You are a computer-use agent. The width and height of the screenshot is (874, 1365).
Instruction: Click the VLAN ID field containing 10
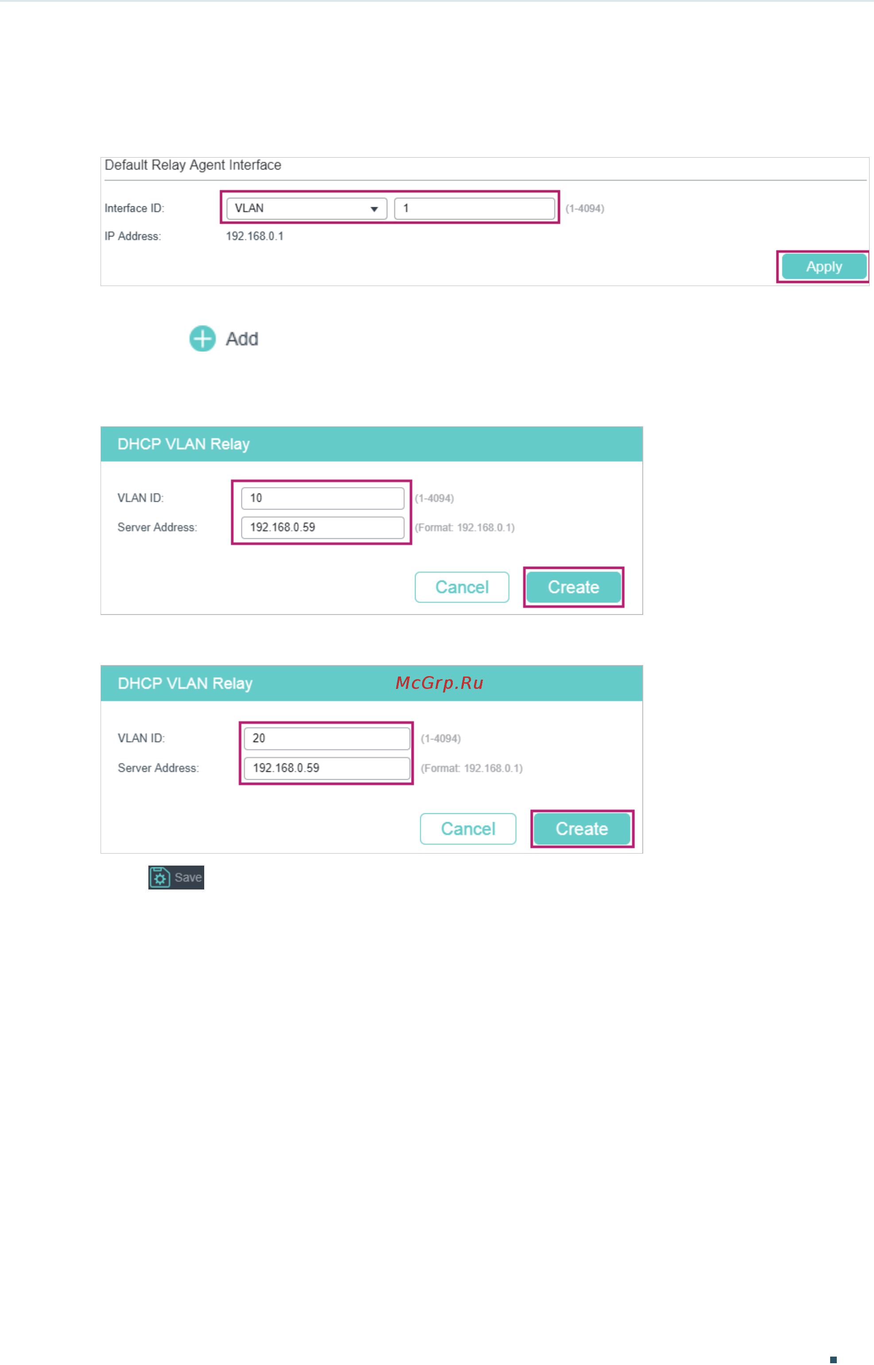point(322,498)
